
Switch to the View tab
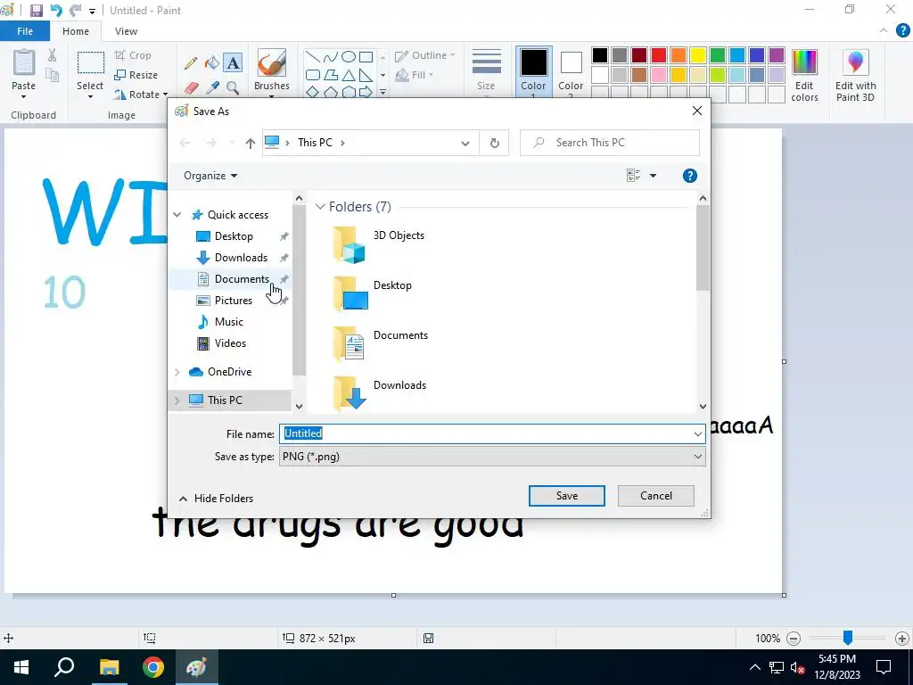click(x=126, y=31)
